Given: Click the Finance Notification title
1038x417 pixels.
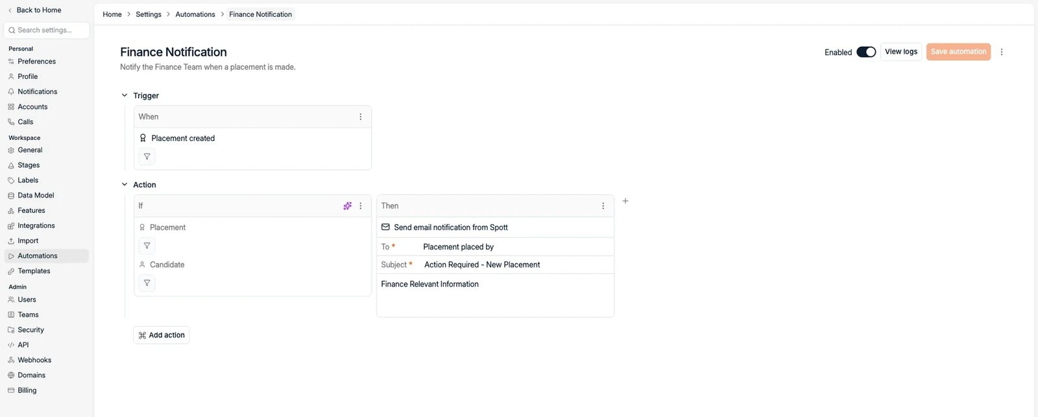Looking at the screenshot, I should pos(173,52).
